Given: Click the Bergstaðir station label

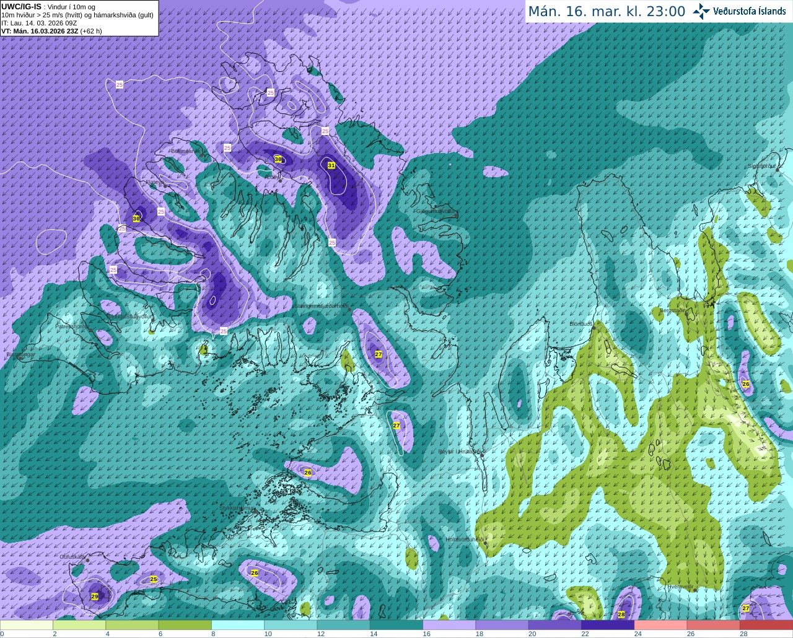Looking at the screenshot, I should (673, 310).
